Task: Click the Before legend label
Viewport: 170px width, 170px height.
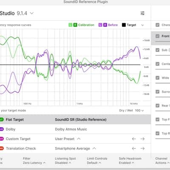Action: tap(113, 25)
